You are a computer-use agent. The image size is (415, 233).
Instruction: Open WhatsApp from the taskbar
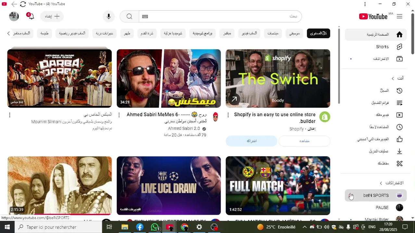coord(155,227)
